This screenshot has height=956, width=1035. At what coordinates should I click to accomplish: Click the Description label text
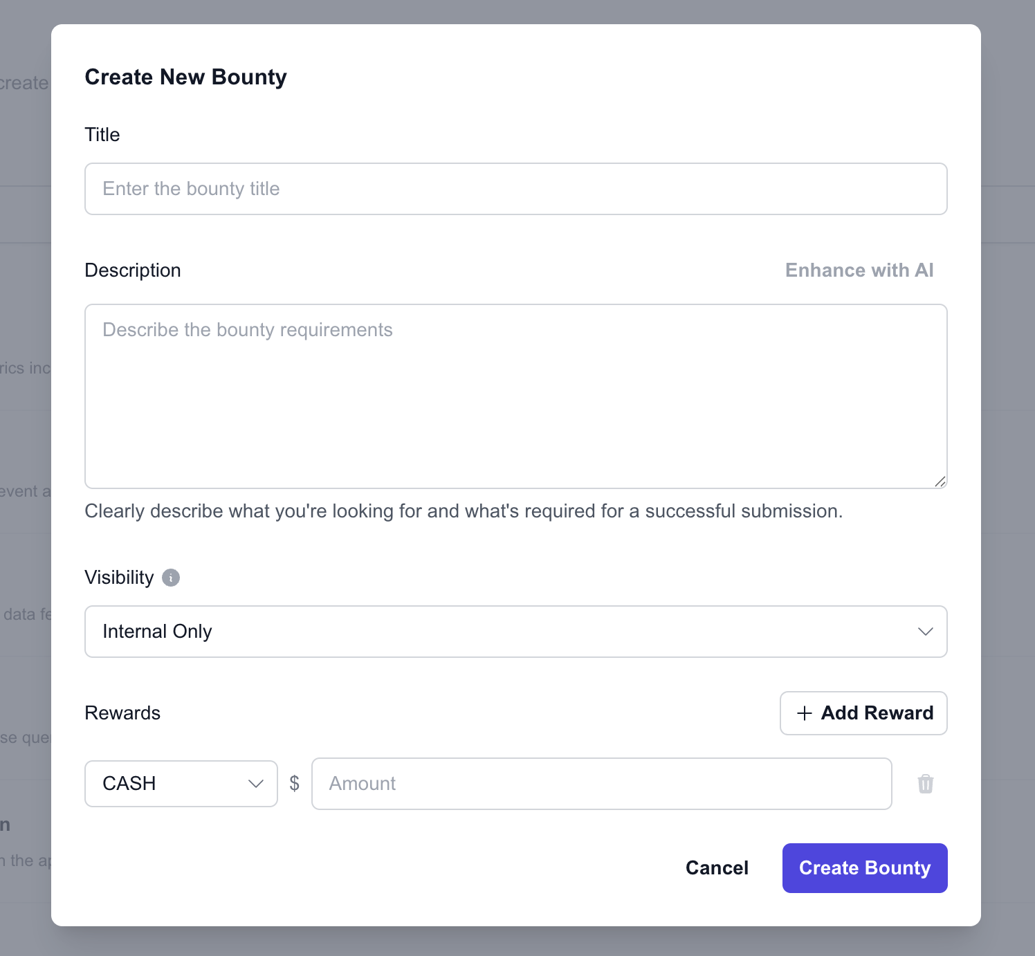(133, 270)
